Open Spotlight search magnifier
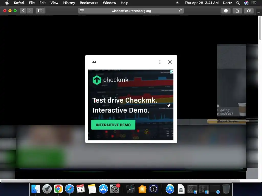The width and height of the screenshot is (262, 196). [x=238, y=3]
